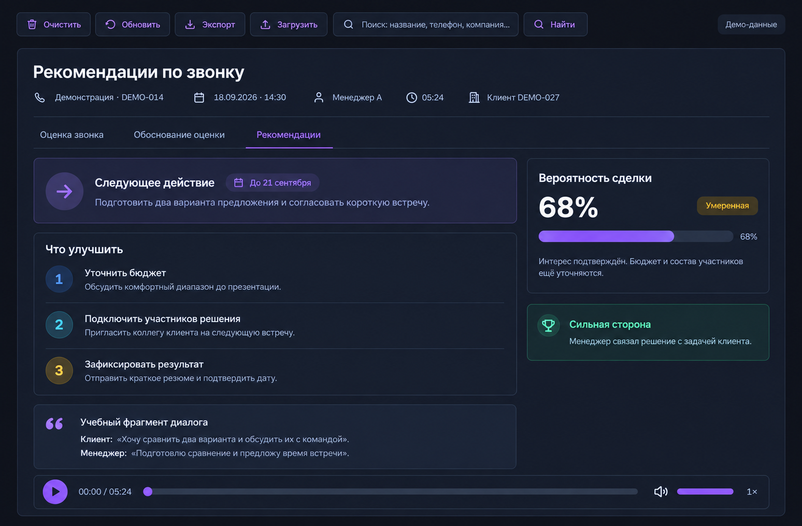Click the Клиент DEMO-027 label
The height and width of the screenshot is (526, 802).
tap(523, 97)
